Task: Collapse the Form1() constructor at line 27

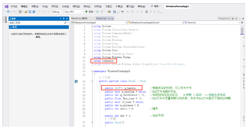Action: (92, 122)
